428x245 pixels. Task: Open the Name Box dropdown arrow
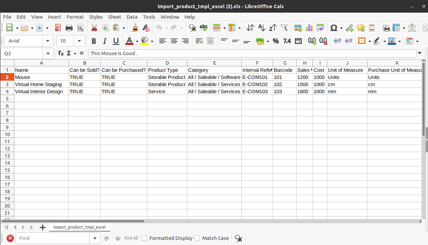tap(48, 53)
